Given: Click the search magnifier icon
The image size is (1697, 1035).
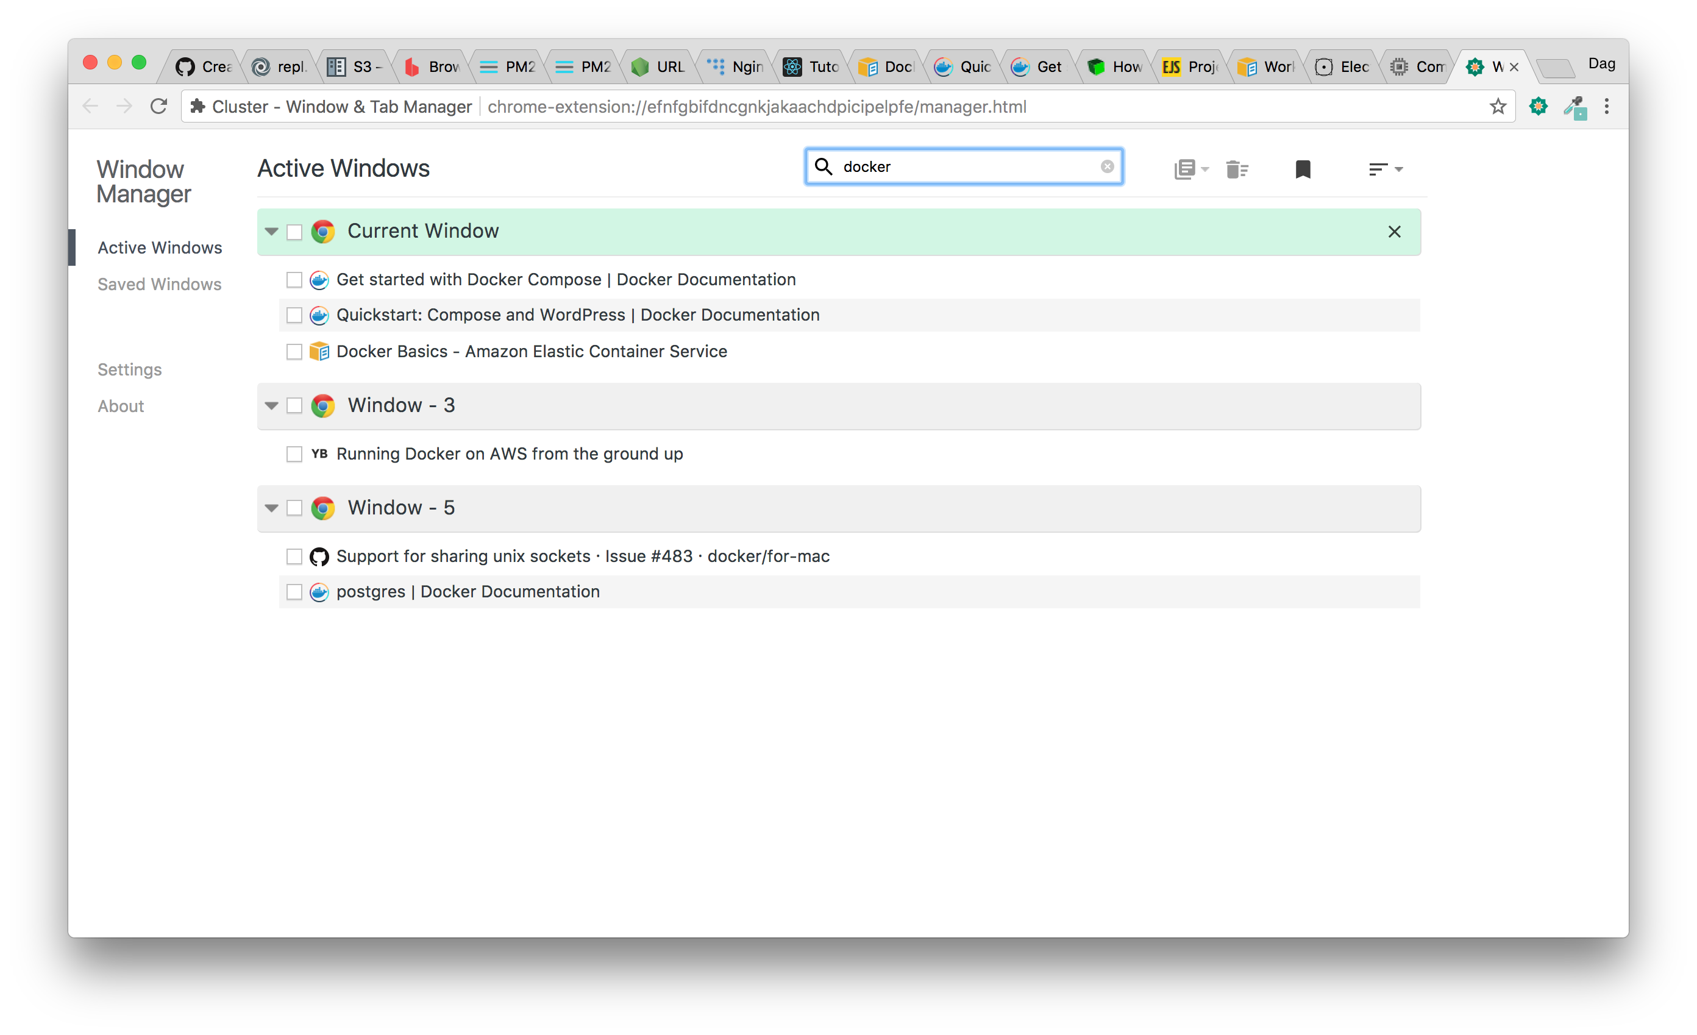Looking at the screenshot, I should click(x=823, y=166).
